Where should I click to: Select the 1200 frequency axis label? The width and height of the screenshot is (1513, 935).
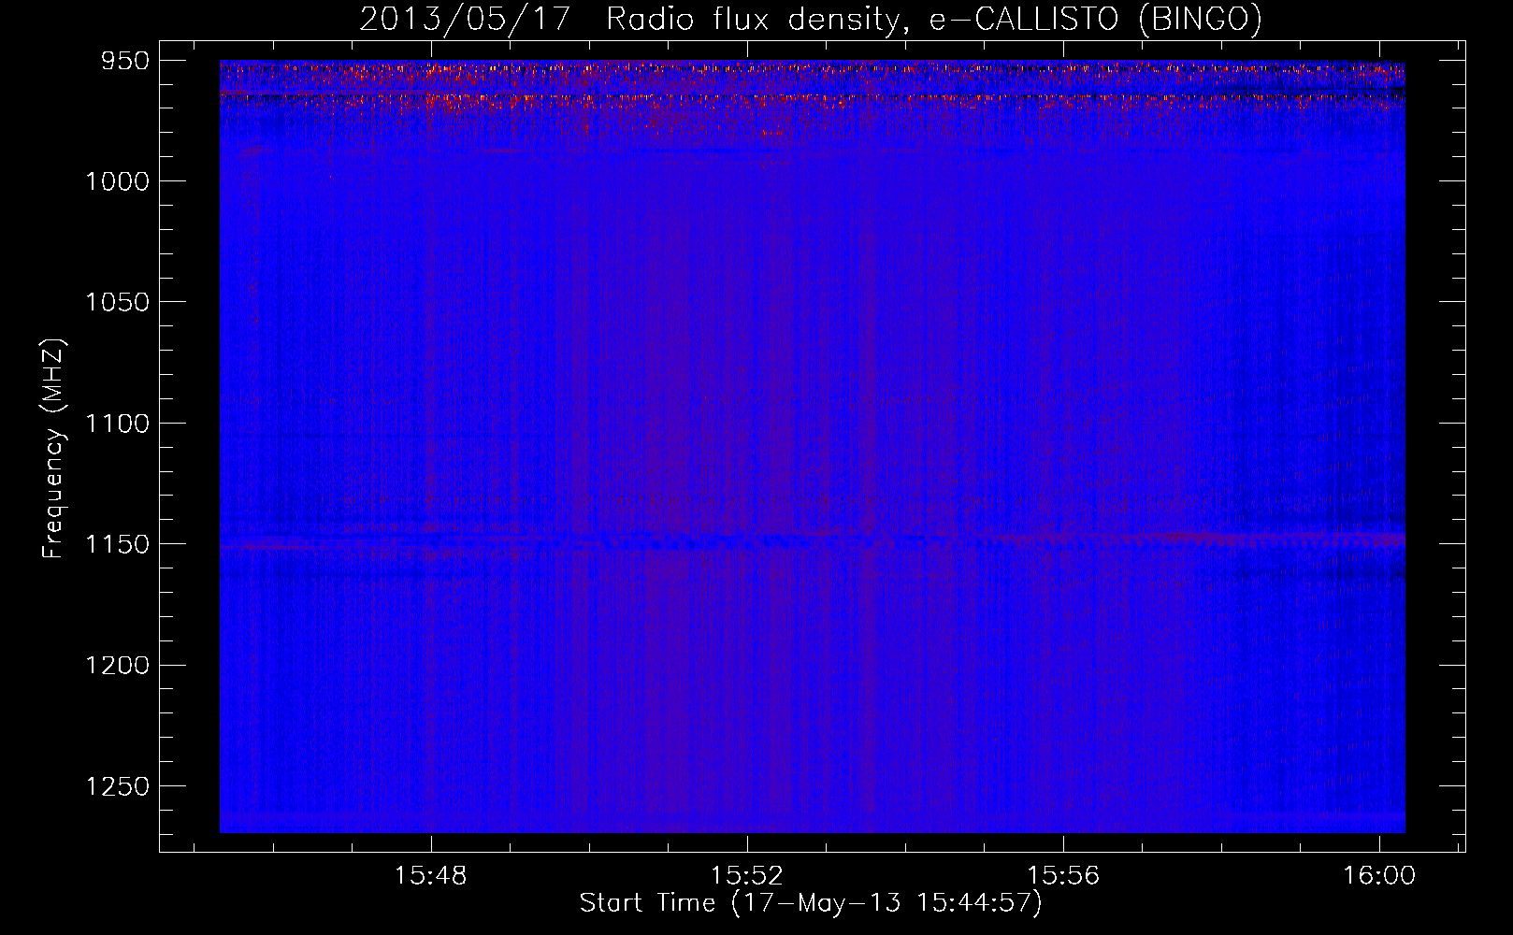[x=117, y=666]
